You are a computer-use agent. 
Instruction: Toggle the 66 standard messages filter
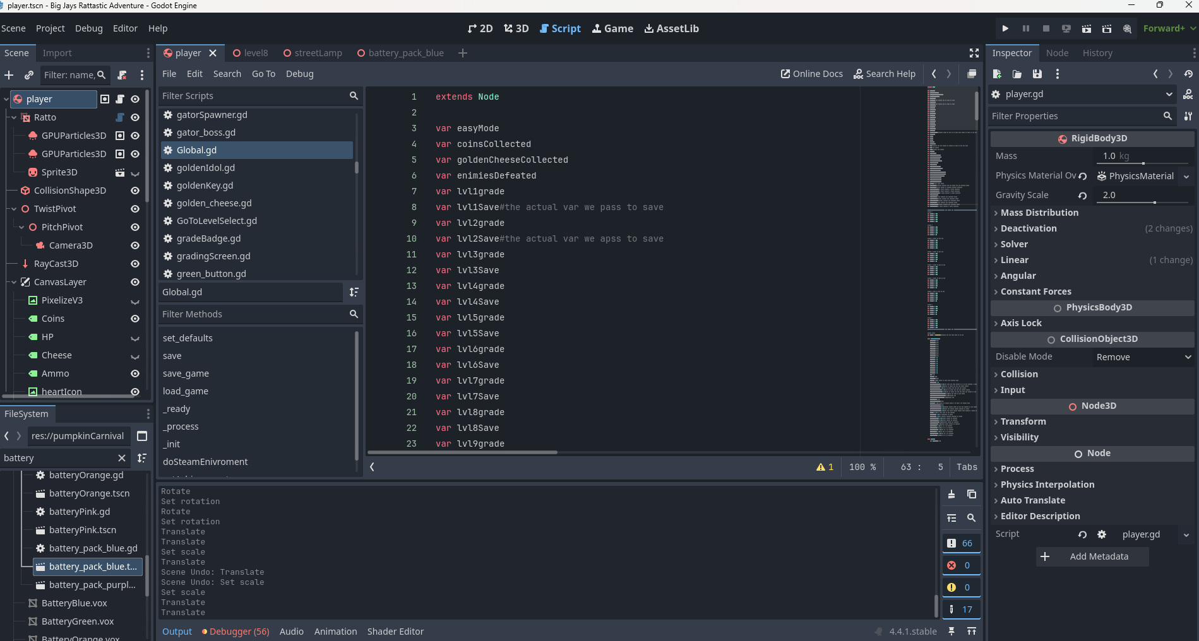[961, 543]
